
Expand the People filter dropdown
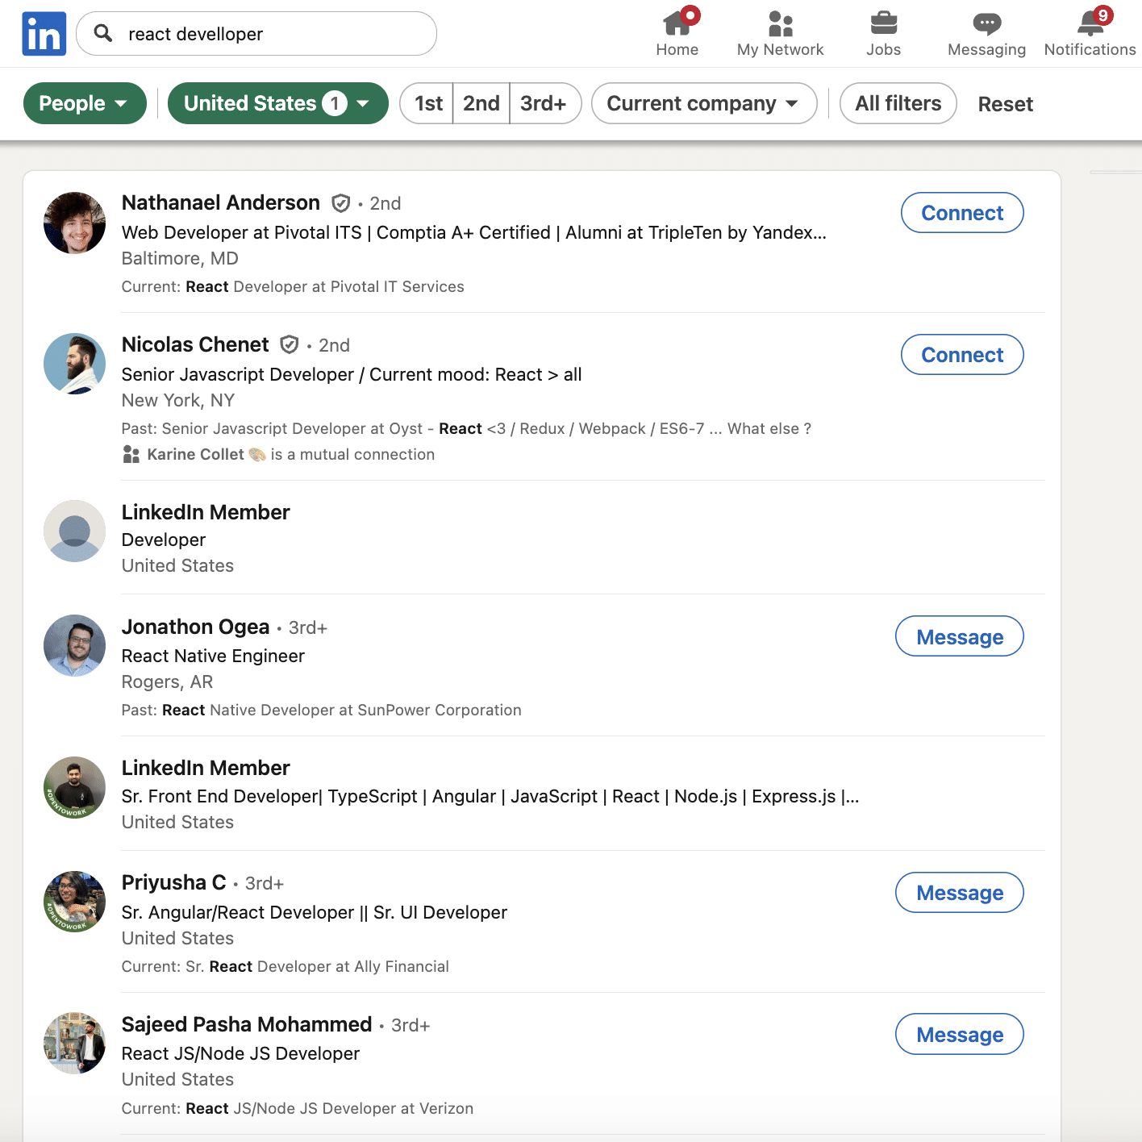point(85,103)
